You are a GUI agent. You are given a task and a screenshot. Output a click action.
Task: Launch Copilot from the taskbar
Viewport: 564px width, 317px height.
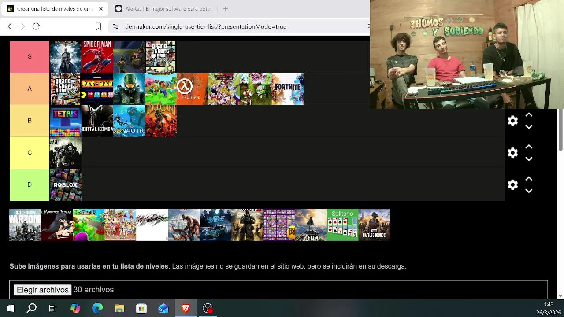(75, 308)
